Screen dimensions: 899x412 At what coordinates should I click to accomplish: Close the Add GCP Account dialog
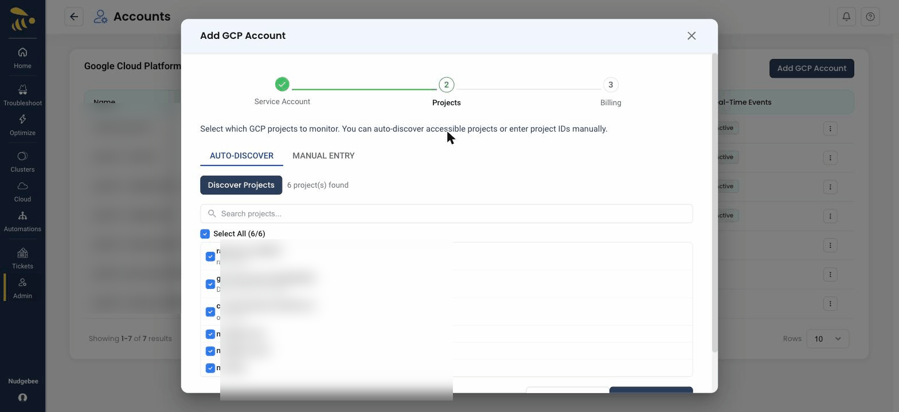(691, 35)
